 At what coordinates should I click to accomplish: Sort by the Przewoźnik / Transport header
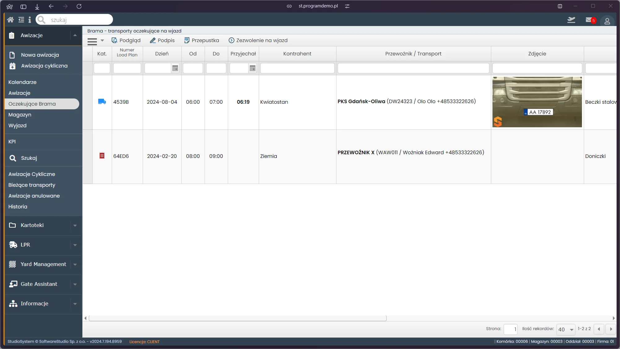click(x=413, y=54)
